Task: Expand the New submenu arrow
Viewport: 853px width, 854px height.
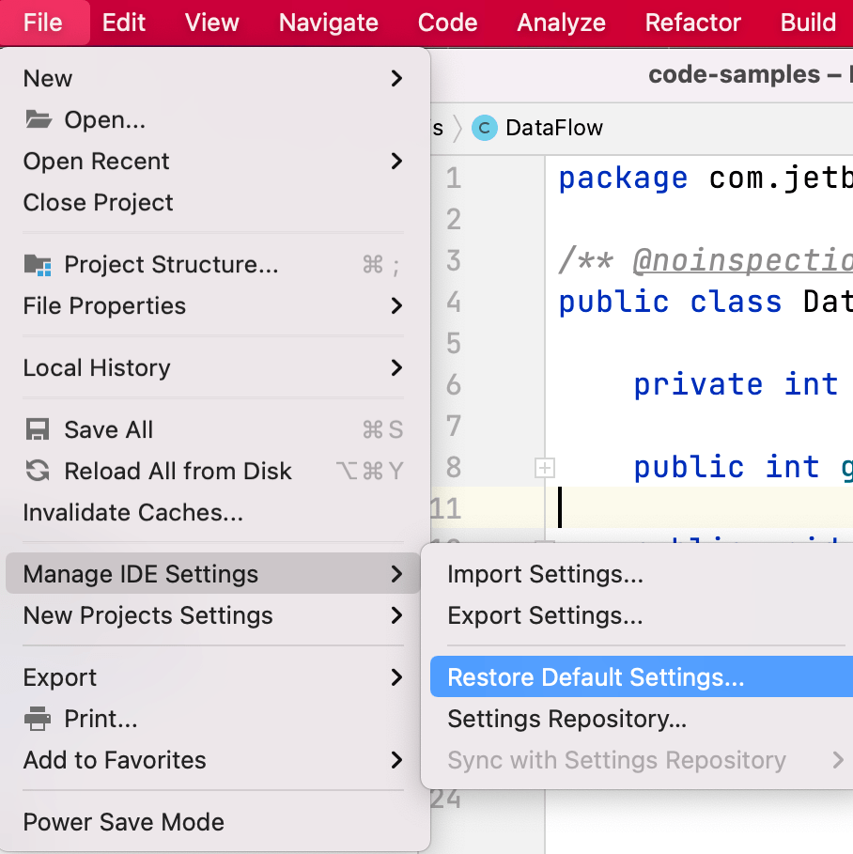Action: 396,79
